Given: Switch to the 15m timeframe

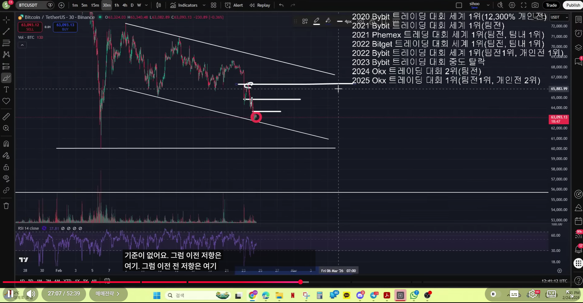Looking at the screenshot, I should (x=95, y=5).
